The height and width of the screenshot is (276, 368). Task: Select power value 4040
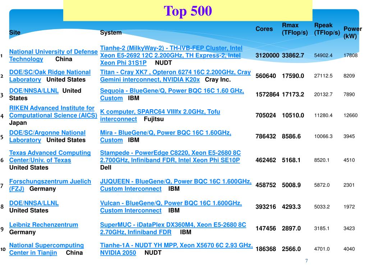tap(349, 249)
